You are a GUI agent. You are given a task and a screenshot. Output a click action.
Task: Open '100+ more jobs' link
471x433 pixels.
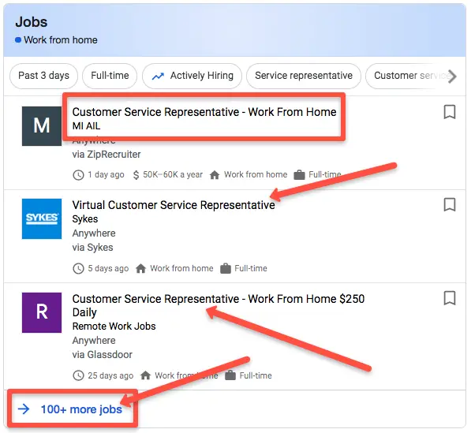point(81,409)
